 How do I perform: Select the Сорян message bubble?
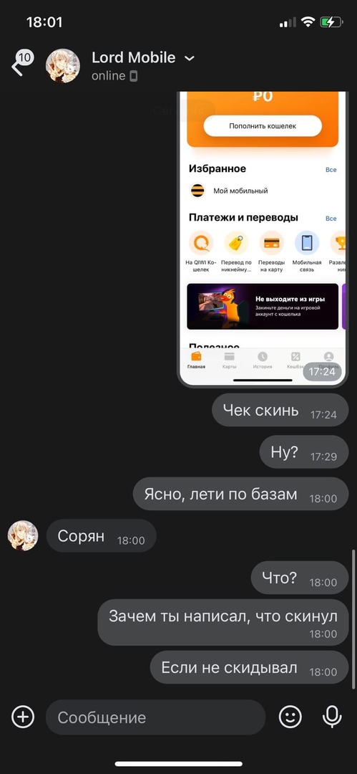pos(101,536)
